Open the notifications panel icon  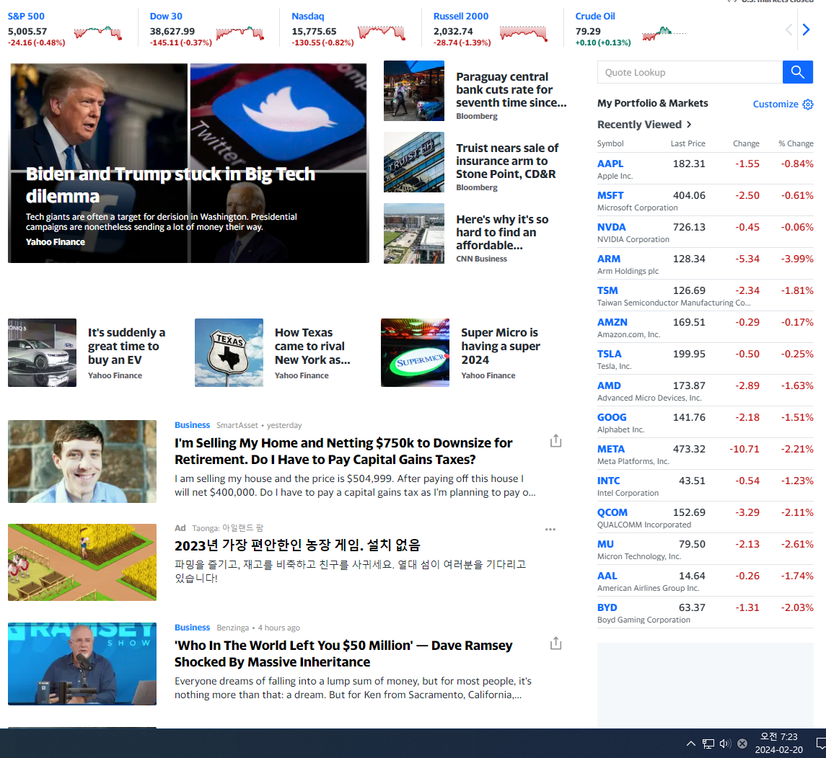click(821, 744)
